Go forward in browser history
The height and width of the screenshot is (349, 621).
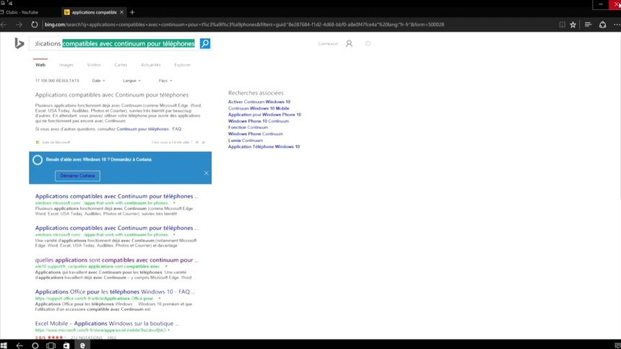(19, 25)
